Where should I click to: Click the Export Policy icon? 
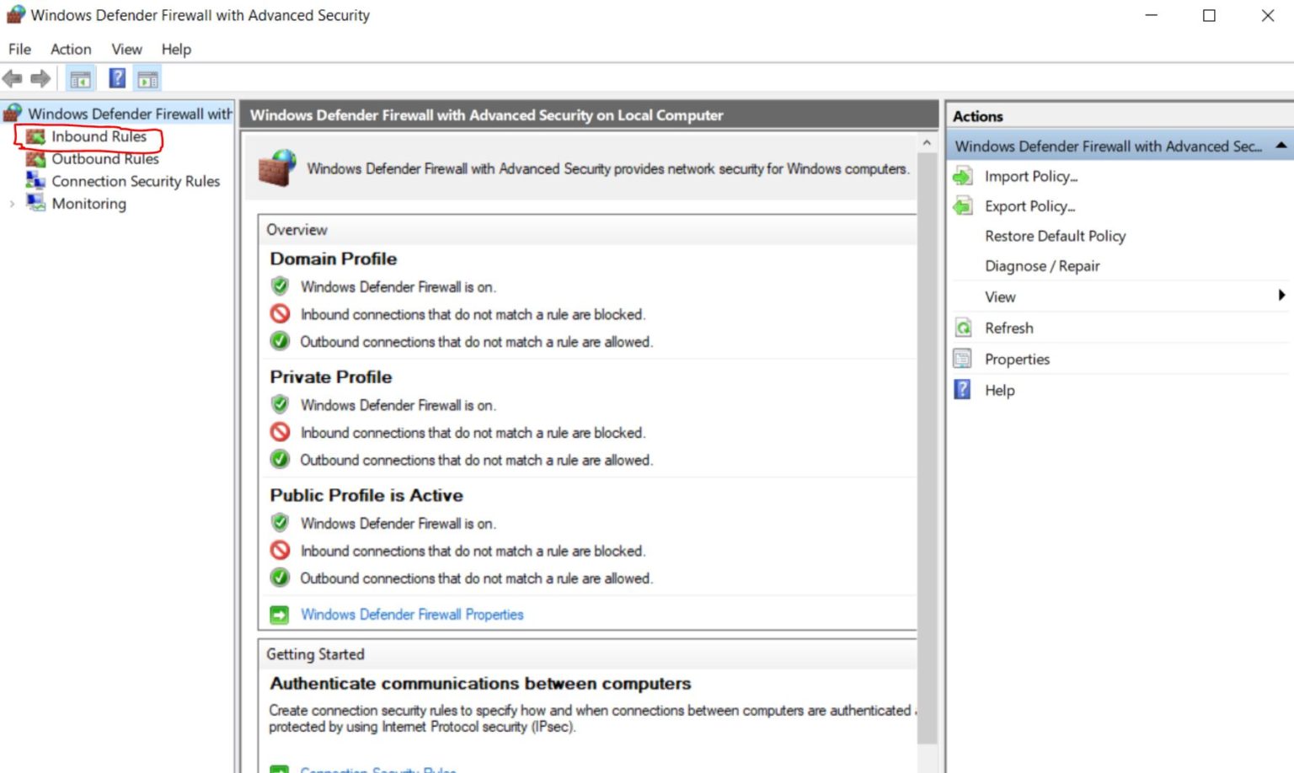tap(963, 206)
